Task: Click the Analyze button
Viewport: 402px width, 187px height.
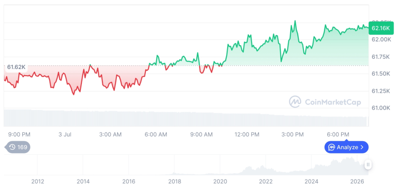Action: coord(346,147)
